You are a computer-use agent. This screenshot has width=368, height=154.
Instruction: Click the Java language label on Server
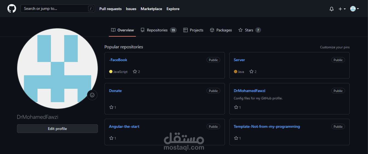(241, 72)
